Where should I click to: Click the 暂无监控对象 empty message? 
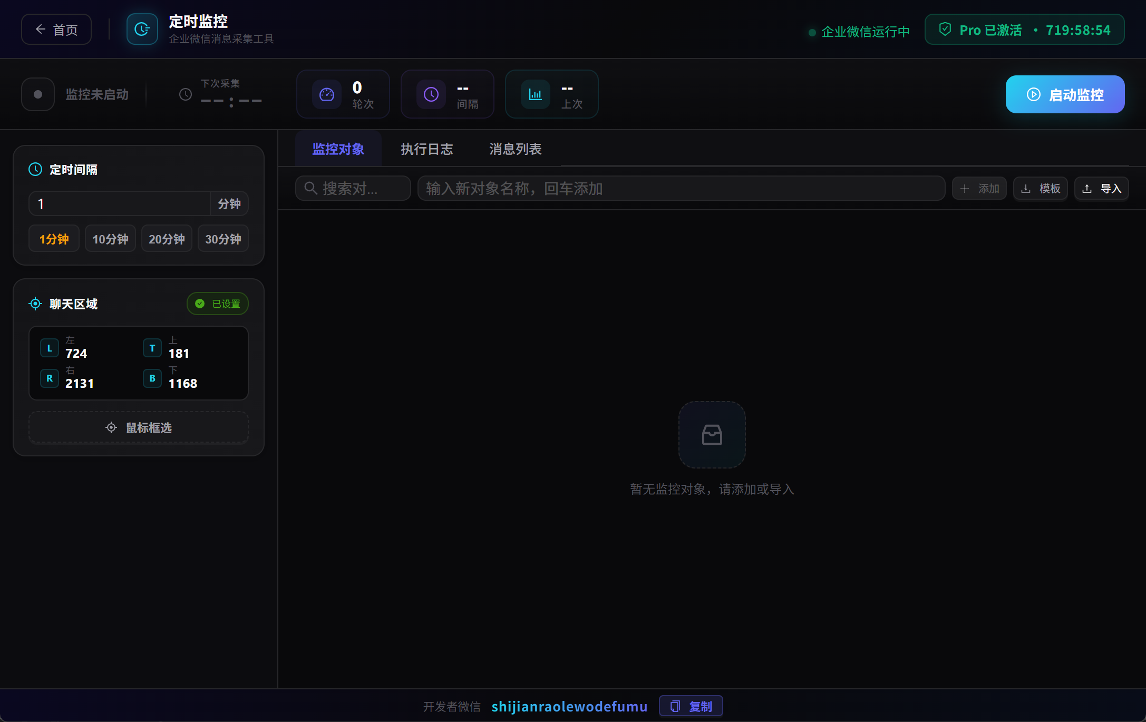(x=712, y=489)
